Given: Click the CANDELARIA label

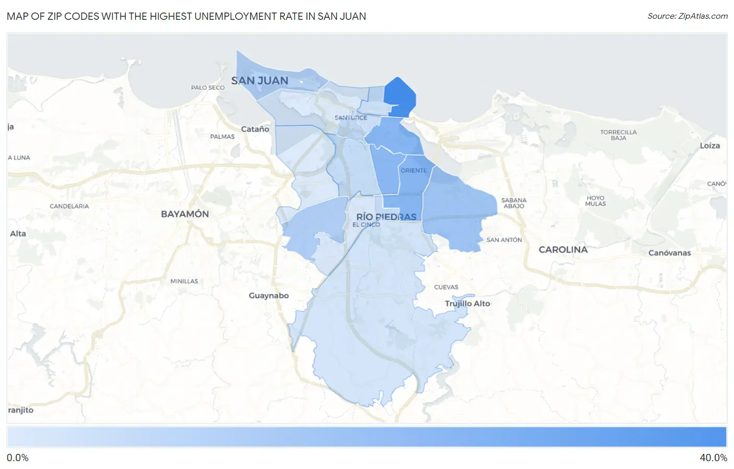Looking at the screenshot, I should (69, 207).
